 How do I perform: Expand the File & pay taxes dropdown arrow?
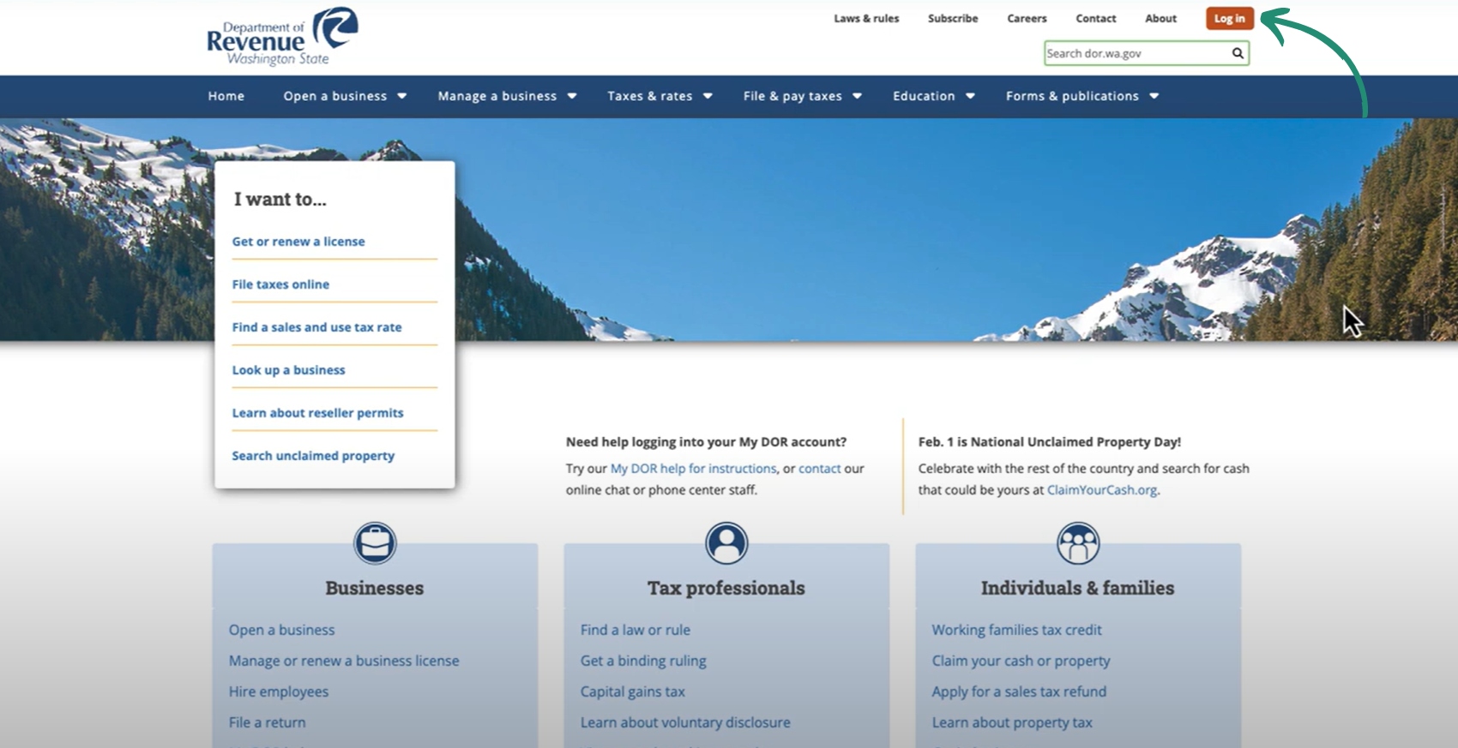tap(857, 96)
